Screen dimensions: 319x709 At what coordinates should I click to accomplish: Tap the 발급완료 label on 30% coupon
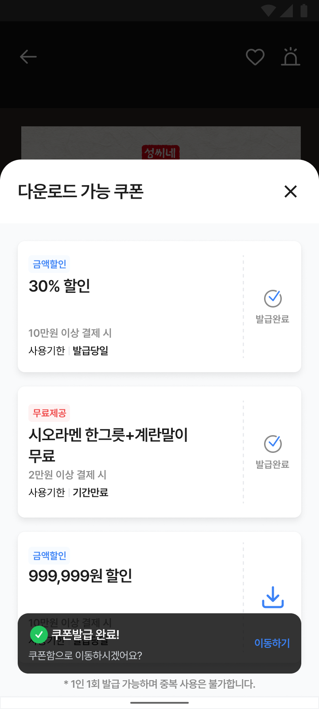272,319
